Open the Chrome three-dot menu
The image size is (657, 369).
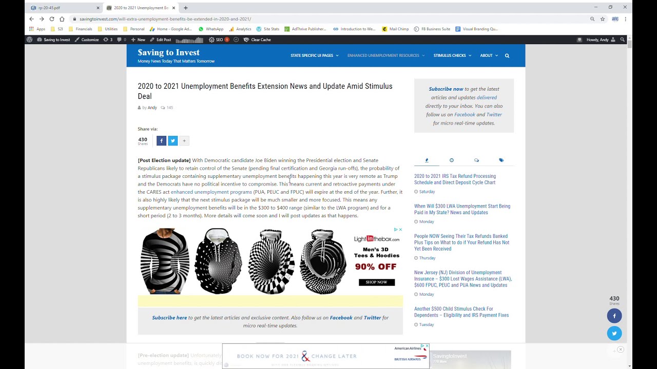(625, 19)
